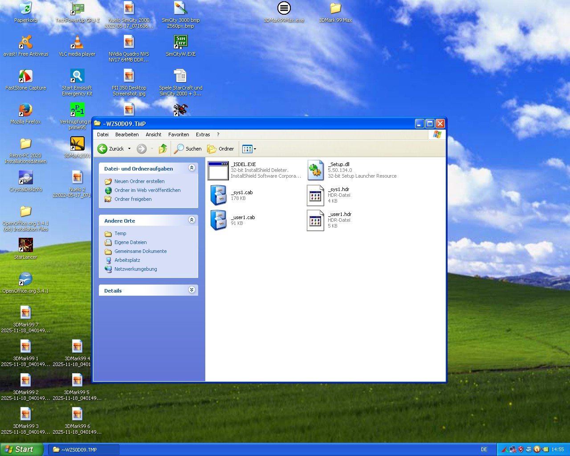Select the VLC media player icon
The image size is (570, 456).
(77, 42)
